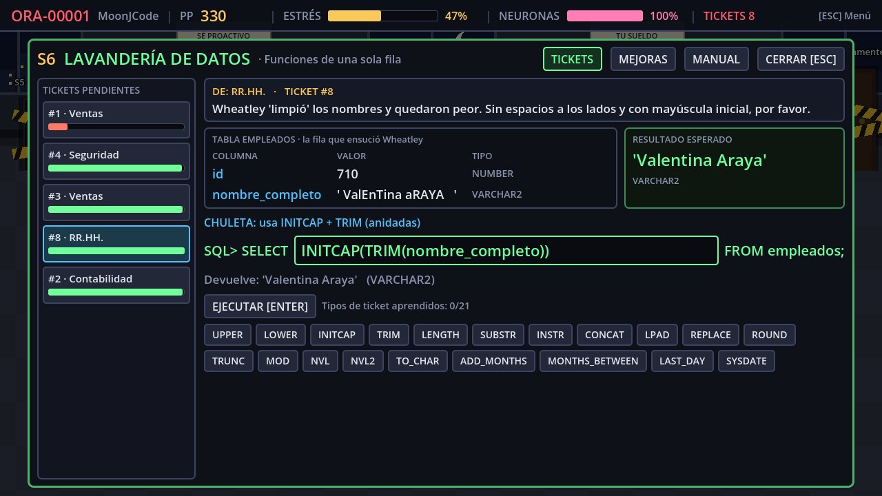Image resolution: width=882 pixels, height=496 pixels.
Task: Insert the NVL function
Action: point(320,361)
